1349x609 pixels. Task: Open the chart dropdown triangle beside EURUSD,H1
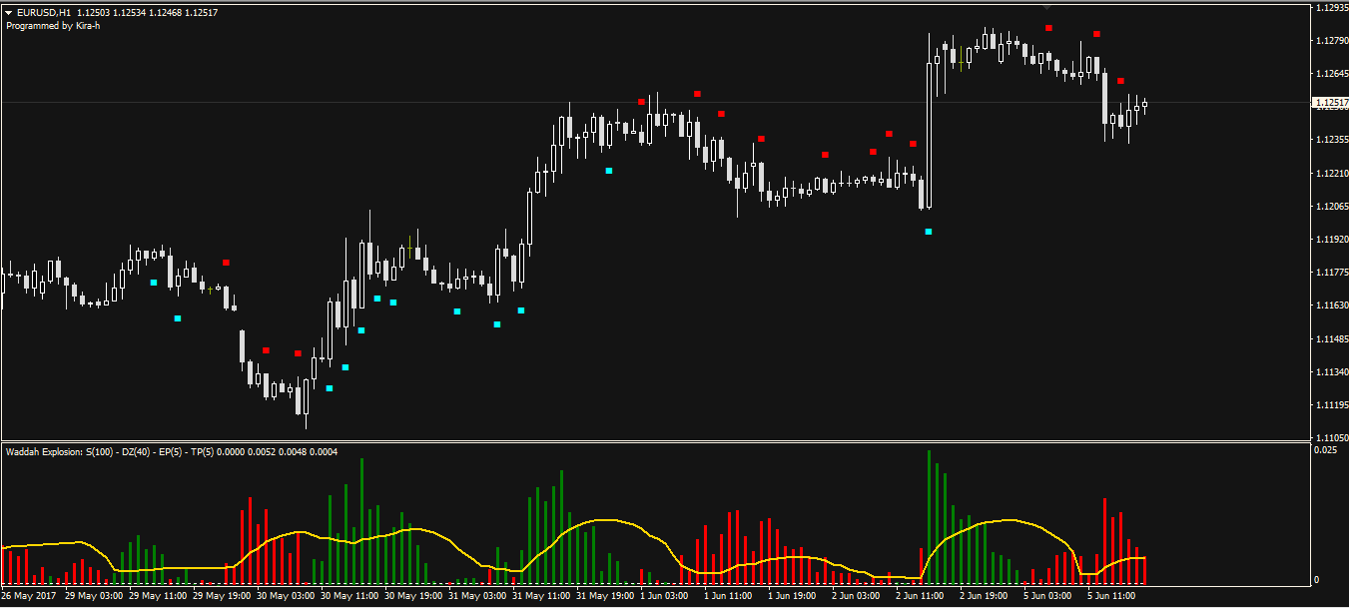tap(9, 13)
